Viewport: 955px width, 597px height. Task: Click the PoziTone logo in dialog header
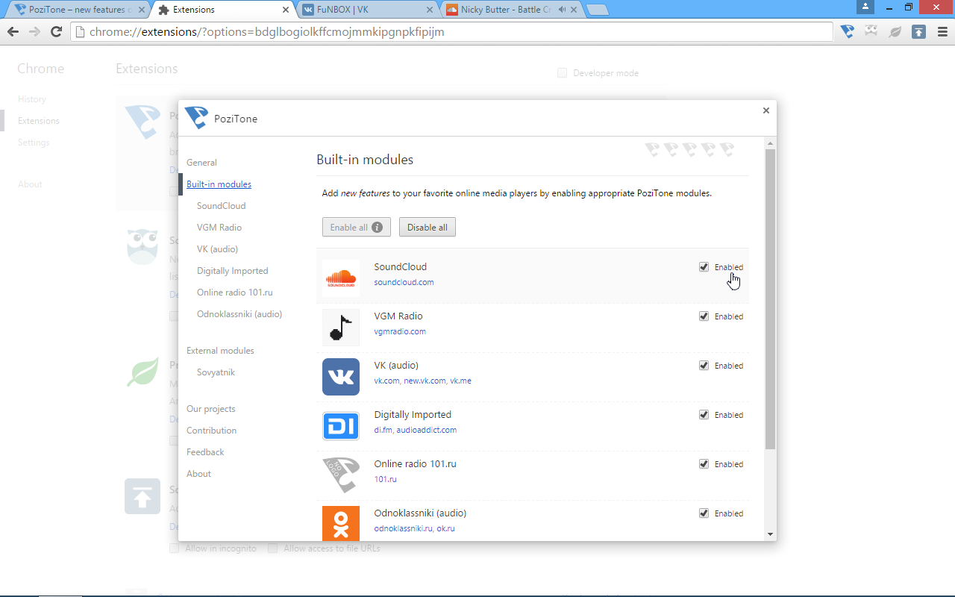pyautogui.click(x=196, y=118)
